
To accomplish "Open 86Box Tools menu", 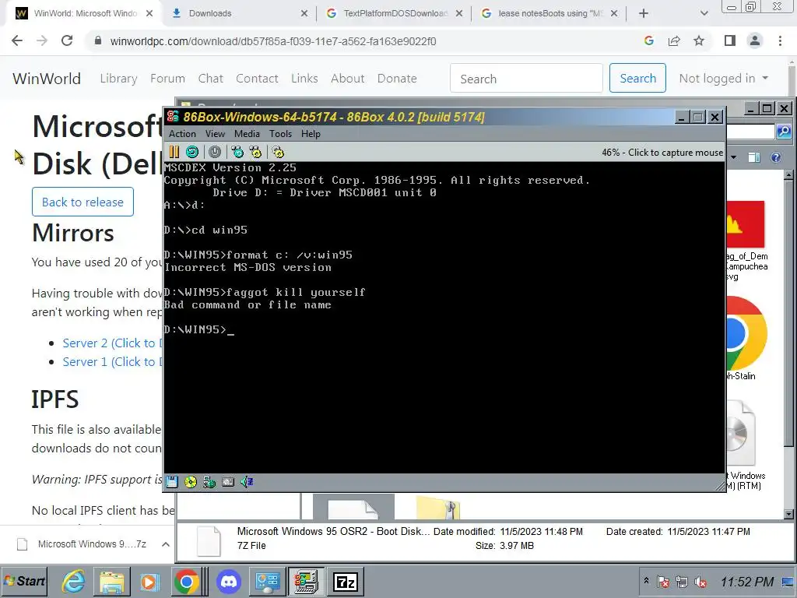I will coord(280,134).
